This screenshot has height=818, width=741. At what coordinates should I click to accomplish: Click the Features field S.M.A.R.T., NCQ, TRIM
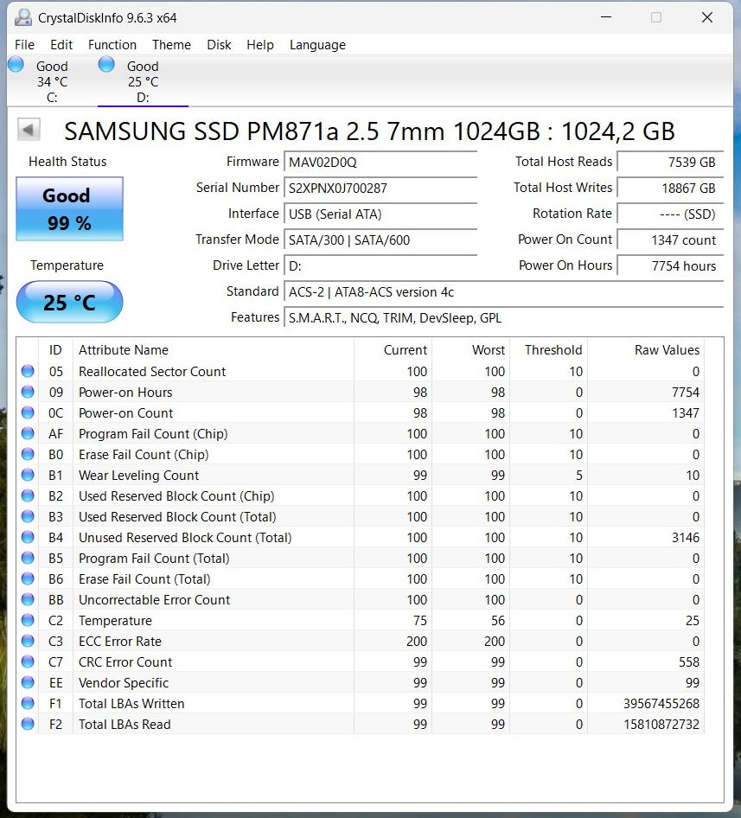pyautogui.click(x=503, y=317)
